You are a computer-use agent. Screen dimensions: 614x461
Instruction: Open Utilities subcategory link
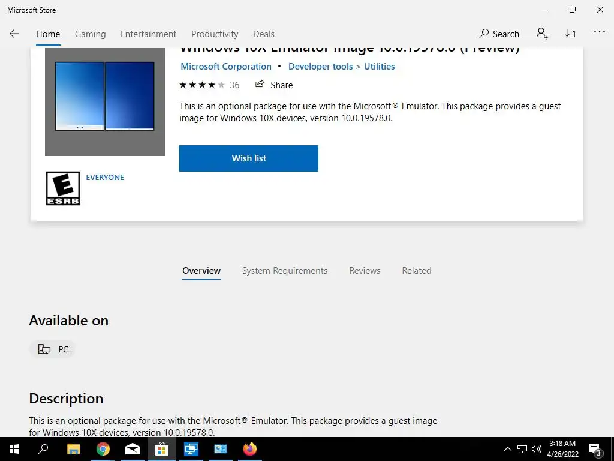tap(380, 67)
